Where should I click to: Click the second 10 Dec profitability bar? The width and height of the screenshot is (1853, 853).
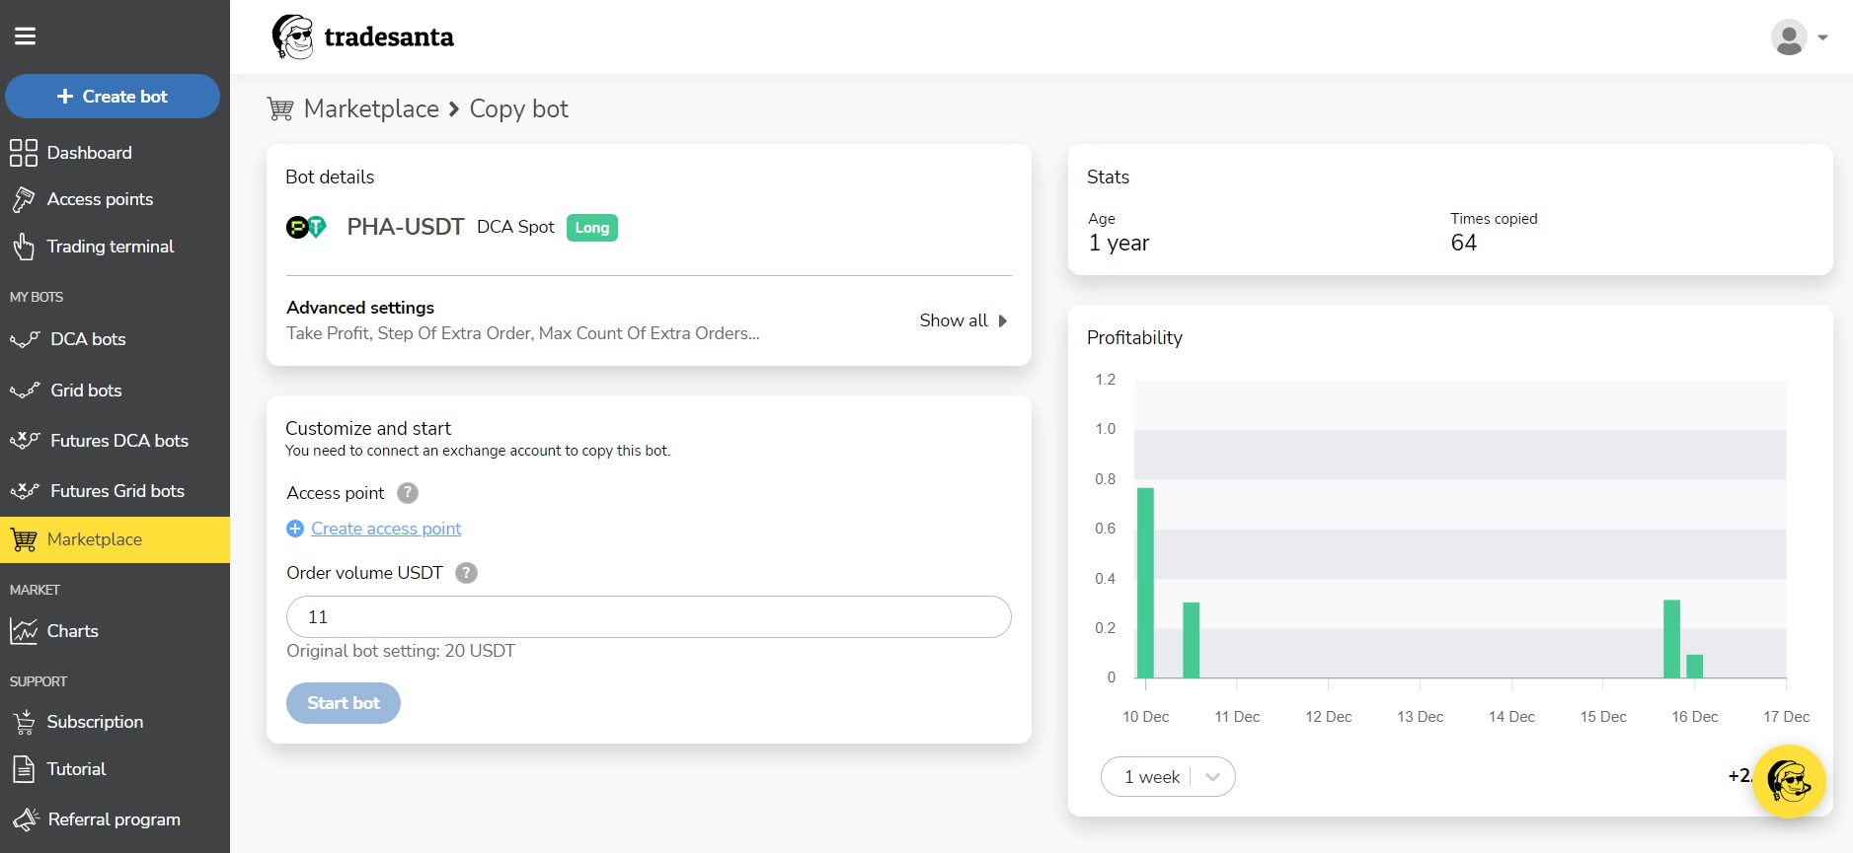point(1191,640)
